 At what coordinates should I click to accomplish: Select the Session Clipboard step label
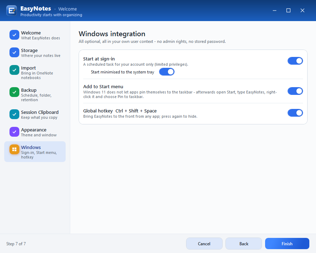(40, 112)
